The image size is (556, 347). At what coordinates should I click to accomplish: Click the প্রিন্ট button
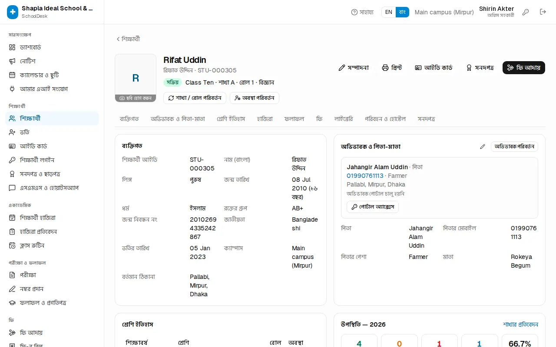(x=392, y=68)
